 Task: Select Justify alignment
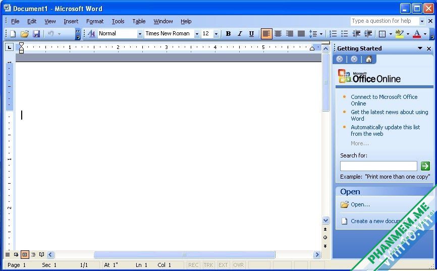(301, 34)
